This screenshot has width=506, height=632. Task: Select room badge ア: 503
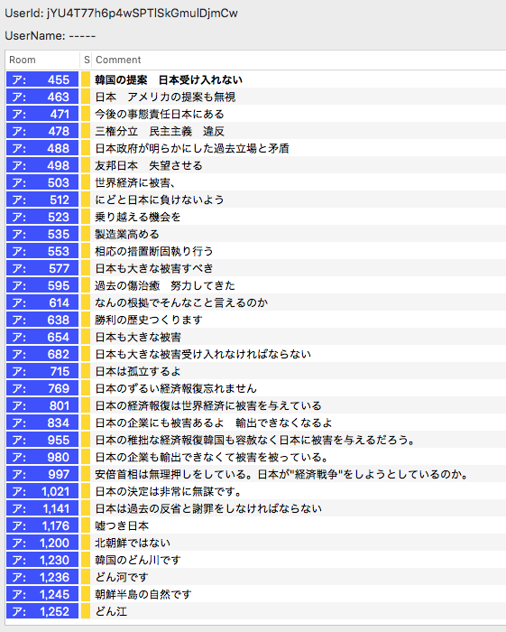pyautogui.click(x=42, y=182)
